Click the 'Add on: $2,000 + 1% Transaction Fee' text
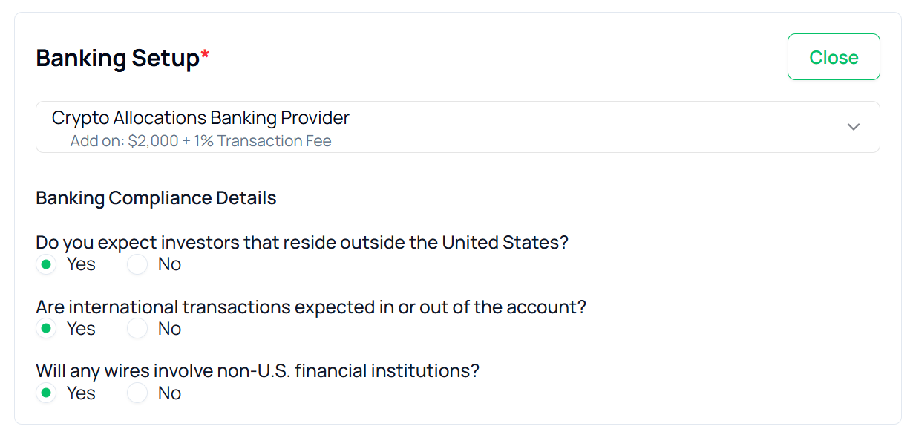The width and height of the screenshot is (913, 435). tap(200, 141)
